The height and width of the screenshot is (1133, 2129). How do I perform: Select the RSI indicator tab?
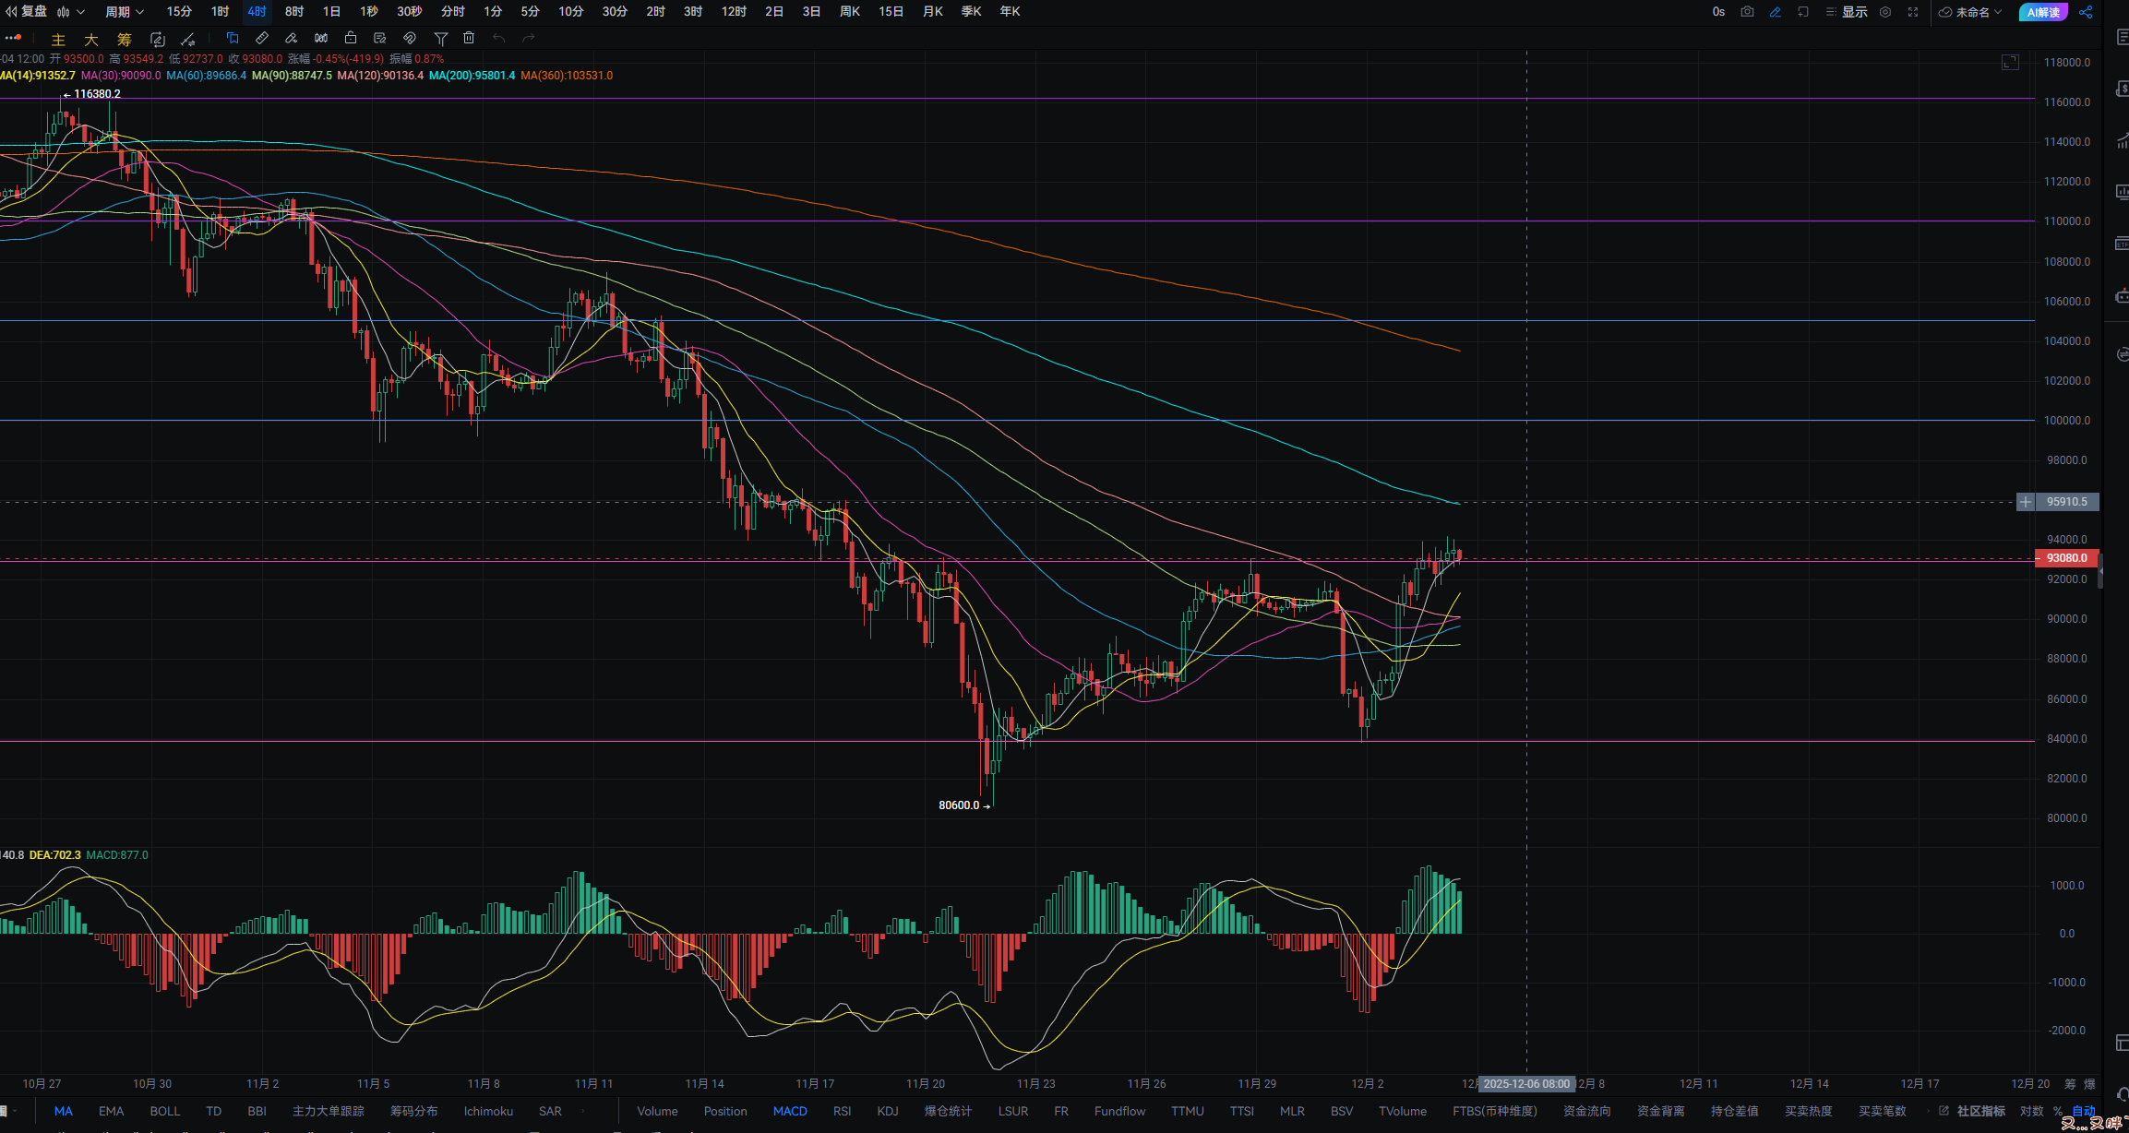(842, 1111)
